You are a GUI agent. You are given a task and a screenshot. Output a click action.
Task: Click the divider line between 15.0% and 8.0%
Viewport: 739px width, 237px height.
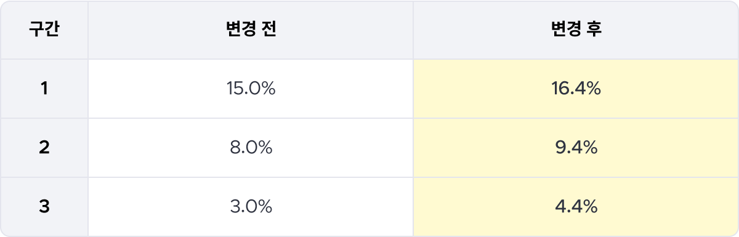point(251,118)
